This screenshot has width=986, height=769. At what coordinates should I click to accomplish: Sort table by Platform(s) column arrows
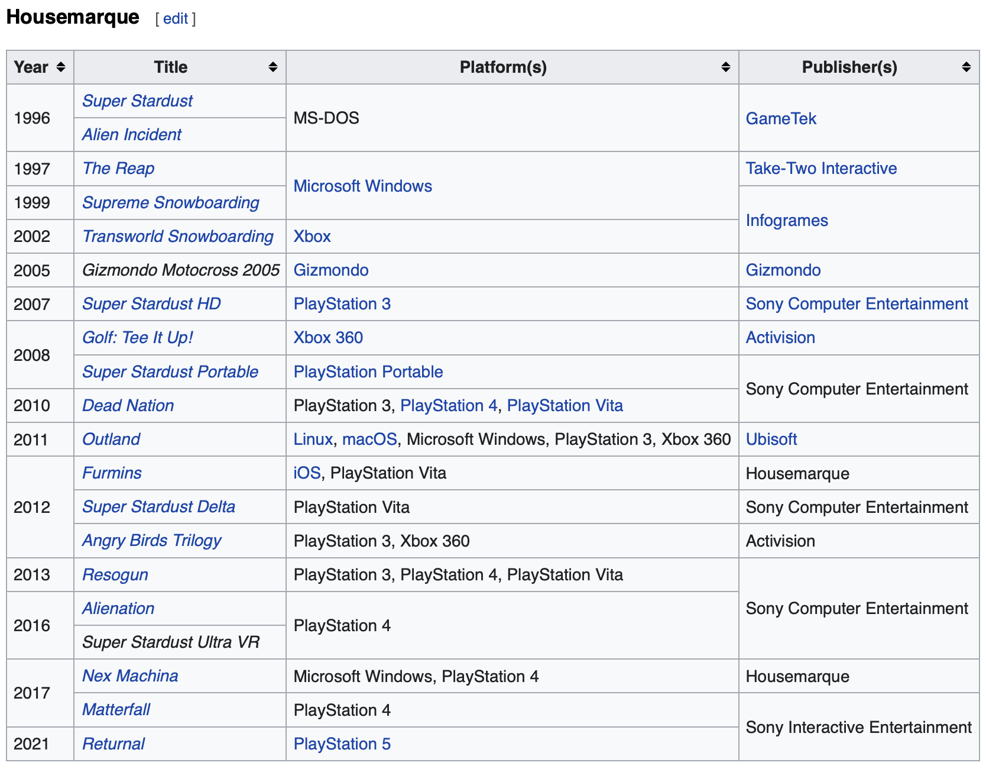(725, 67)
